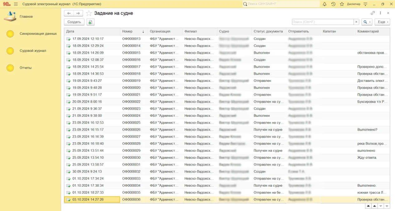This screenshot has height=211, width=395.
Task: Expand the magnifier search options dropdown
Action: click(x=367, y=22)
